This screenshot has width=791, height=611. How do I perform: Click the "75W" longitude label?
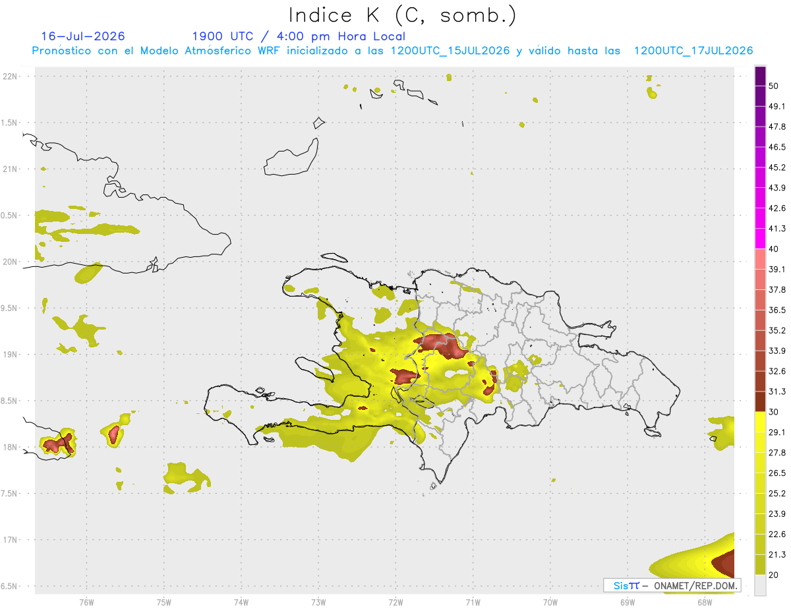click(163, 602)
